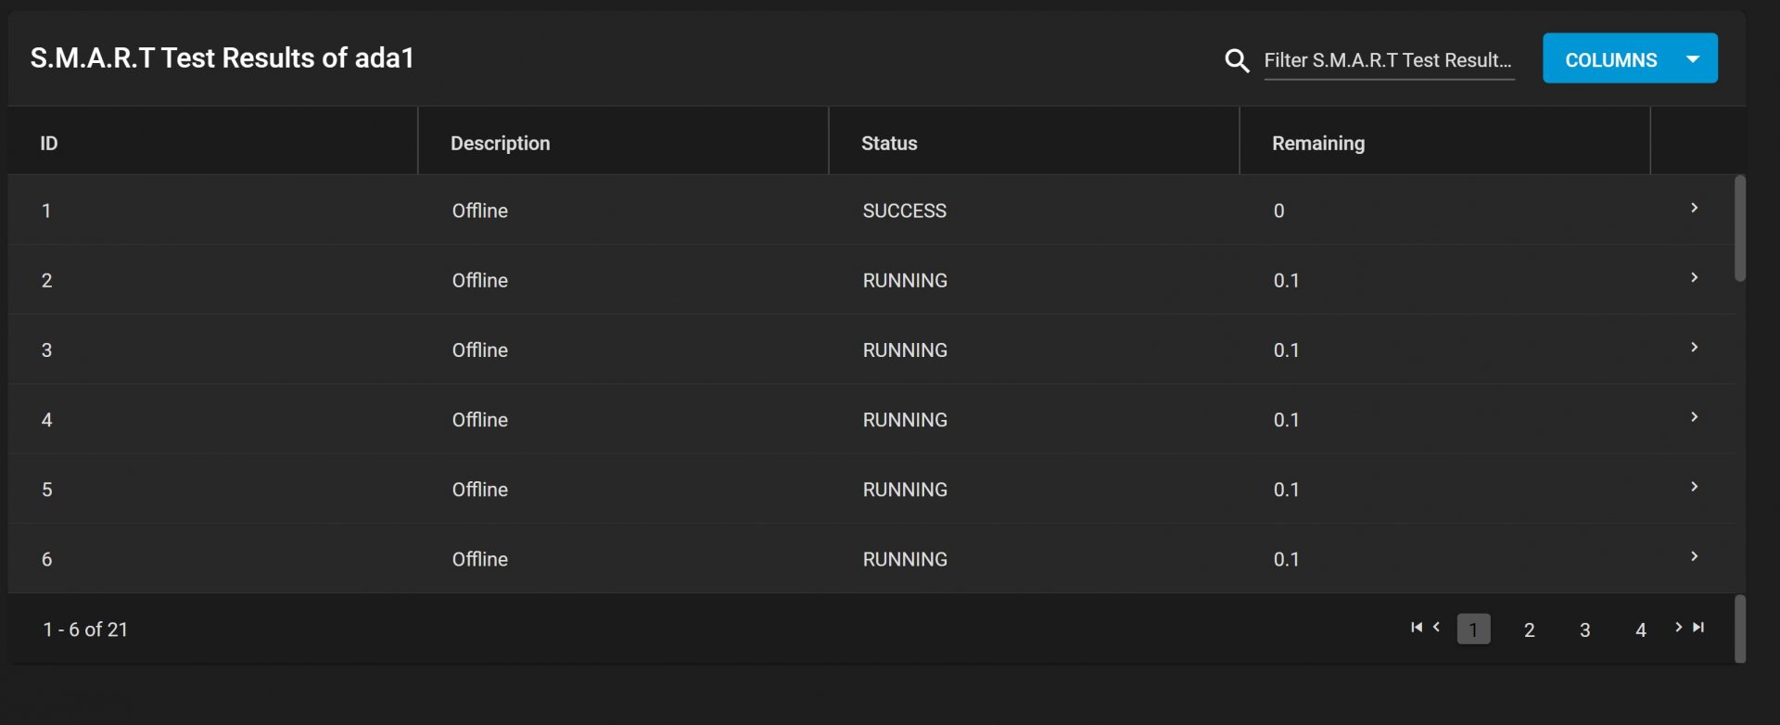Go to previous page arrow
Viewport: 1780px width, 725px height.
1437,628
